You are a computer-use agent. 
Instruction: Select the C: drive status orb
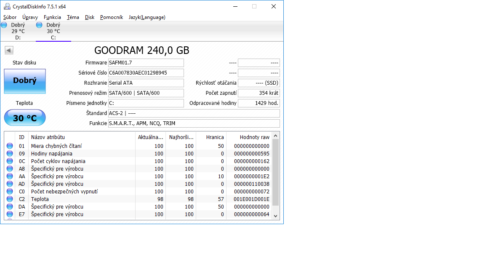39,25
